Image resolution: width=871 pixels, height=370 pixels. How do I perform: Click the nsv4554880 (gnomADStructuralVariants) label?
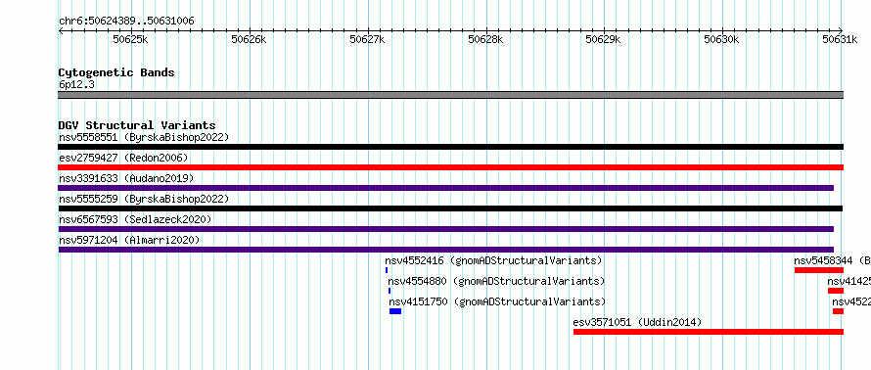coord(496,281)
